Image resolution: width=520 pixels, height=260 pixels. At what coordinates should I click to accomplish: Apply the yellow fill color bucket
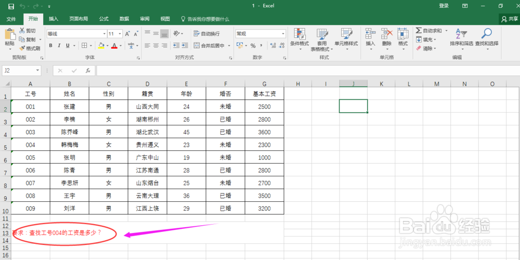click(101, 45)
